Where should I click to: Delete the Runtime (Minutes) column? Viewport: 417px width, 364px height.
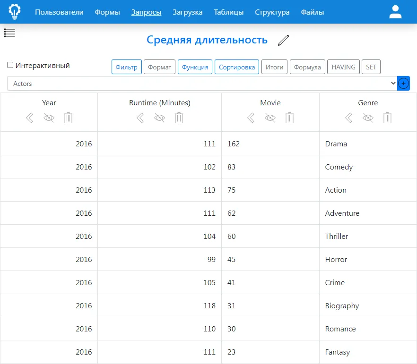coord(179,118)
